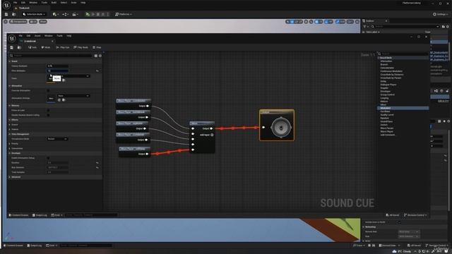Screen dimensions: 452x254
Task: Open Help menu in Sound Cue editor
Action: (69, 36)
